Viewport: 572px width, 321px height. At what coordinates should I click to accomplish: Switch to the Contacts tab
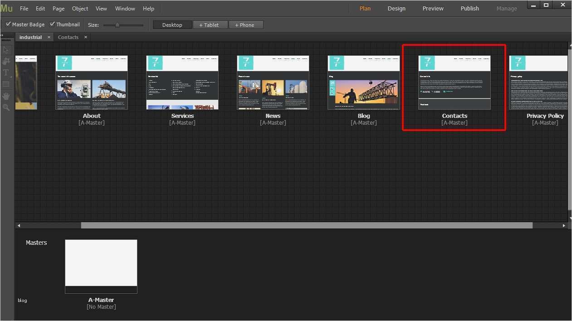[68, 37]
